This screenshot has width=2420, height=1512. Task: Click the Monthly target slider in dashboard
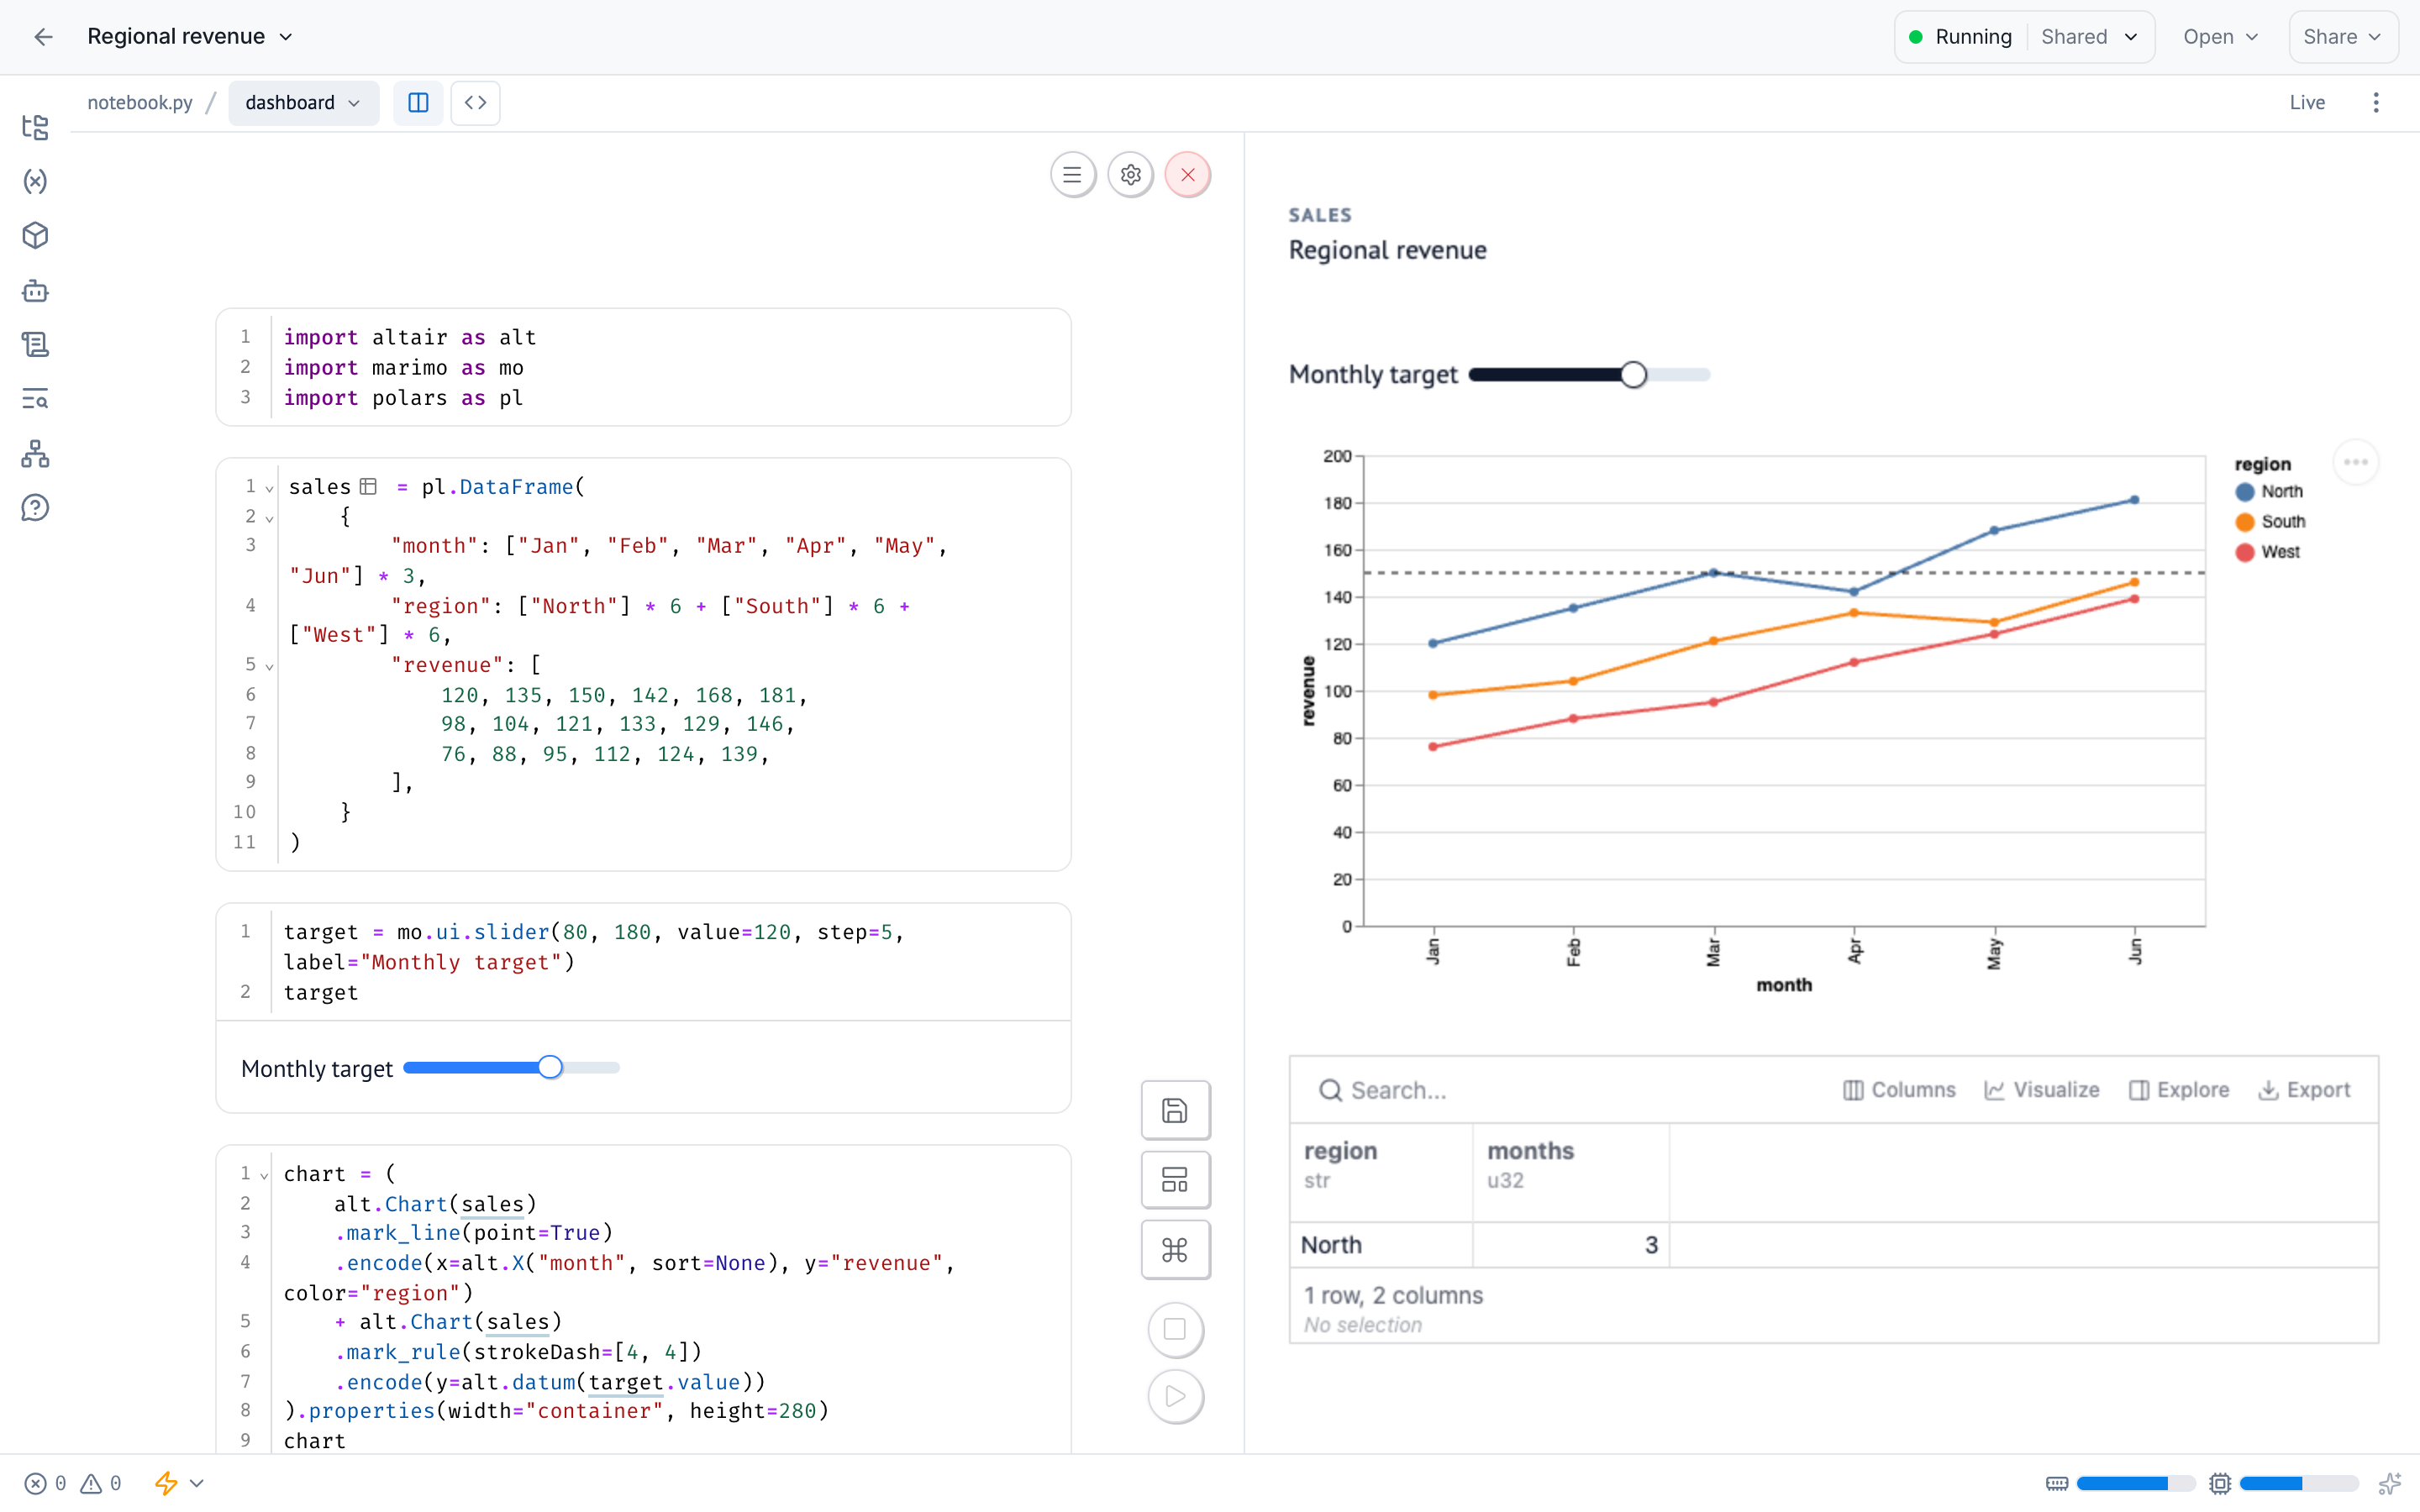[1588, 375]
